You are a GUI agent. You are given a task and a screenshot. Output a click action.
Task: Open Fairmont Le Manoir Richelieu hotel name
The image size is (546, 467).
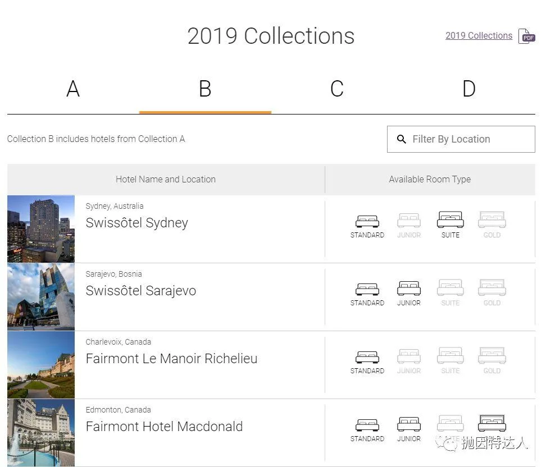click(171, 359)
